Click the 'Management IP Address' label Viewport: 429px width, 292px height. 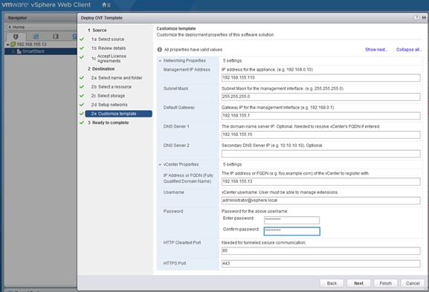(x=187, y=70)
